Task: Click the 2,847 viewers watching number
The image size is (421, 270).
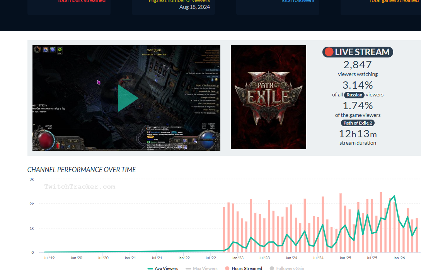Action: click(358, 64)
